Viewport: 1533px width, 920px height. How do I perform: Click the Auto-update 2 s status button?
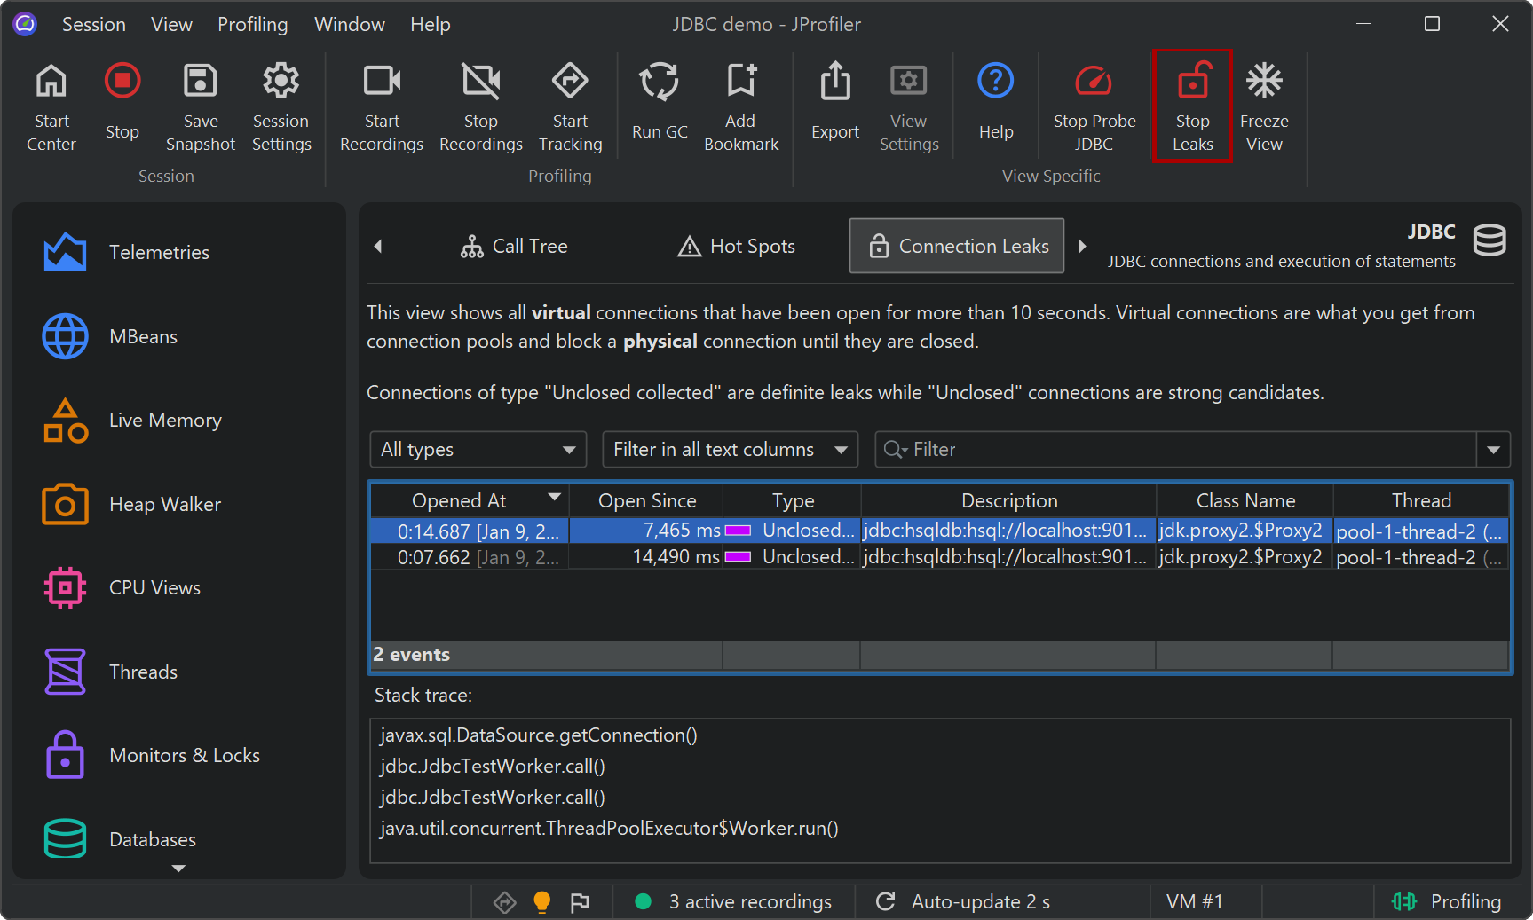pos(964,901)
